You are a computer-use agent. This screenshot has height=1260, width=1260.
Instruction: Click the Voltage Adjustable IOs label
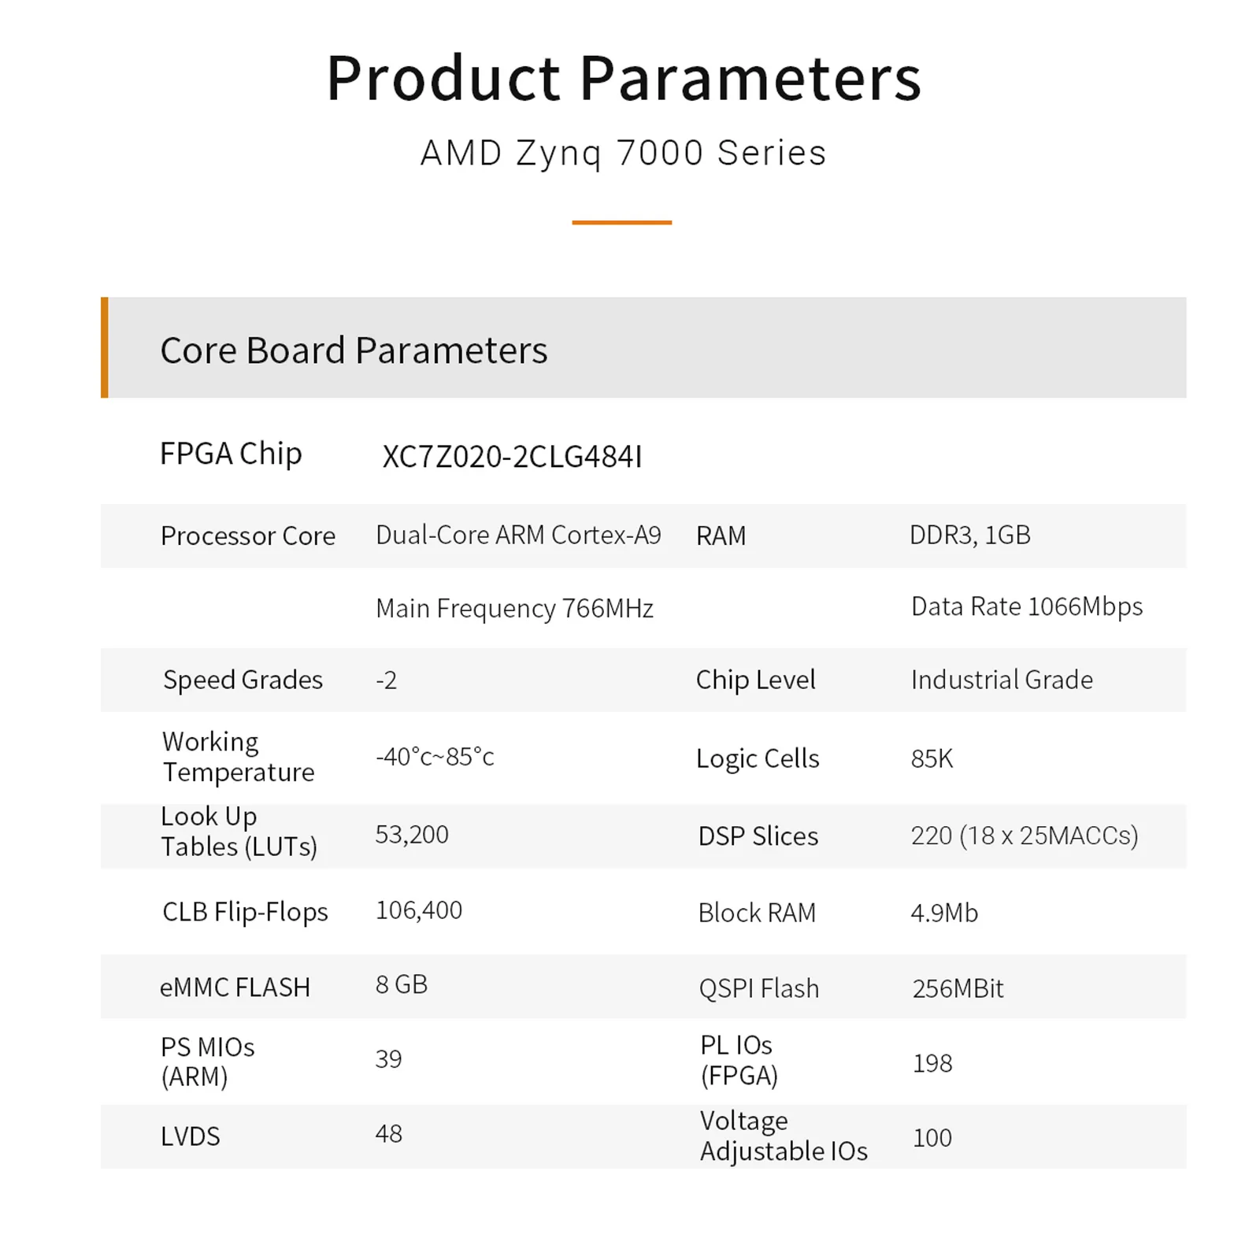click(784, 1136)
